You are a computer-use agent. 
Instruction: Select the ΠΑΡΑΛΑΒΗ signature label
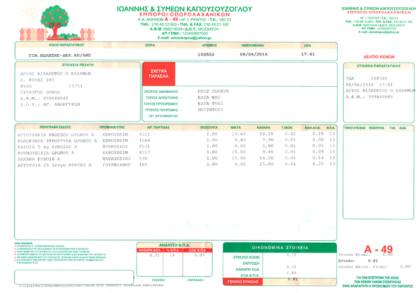pyautogui.click(x=195, y=280)
